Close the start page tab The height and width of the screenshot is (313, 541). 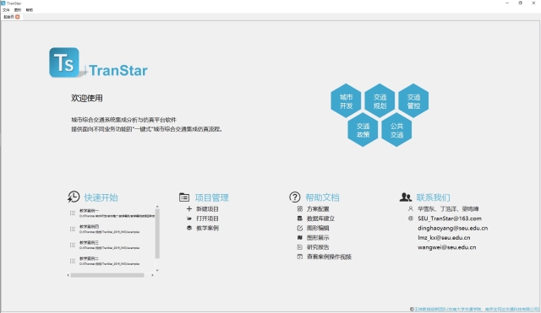point(18,17)
